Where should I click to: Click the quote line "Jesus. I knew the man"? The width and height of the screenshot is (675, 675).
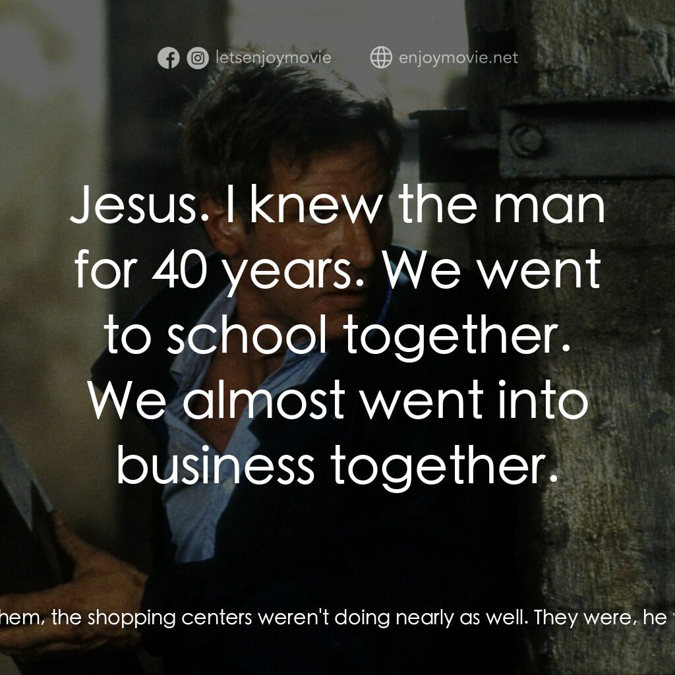pyautogui.click(x=337, y=204)
